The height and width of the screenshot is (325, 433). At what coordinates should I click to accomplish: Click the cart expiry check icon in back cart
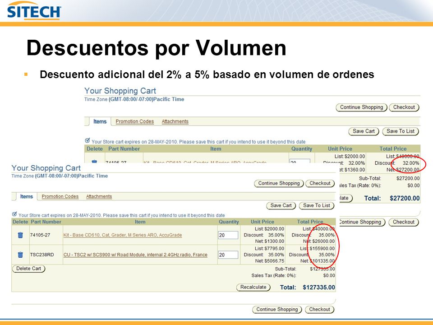[x=87, y=140]
